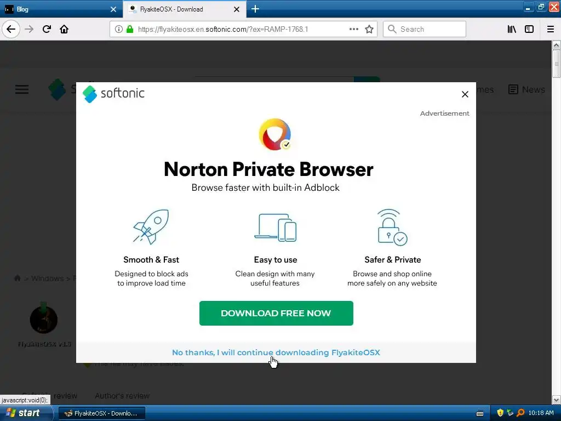Click into the browser Search field

(x=425, y=29)
